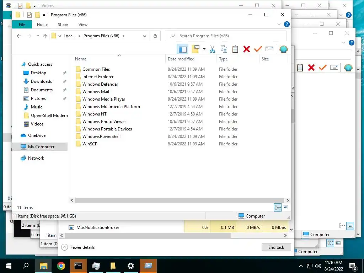Click the right arrow of Program Files scrollbar
364x273 pixels.
pyautogui.click(x=288, y=200)
